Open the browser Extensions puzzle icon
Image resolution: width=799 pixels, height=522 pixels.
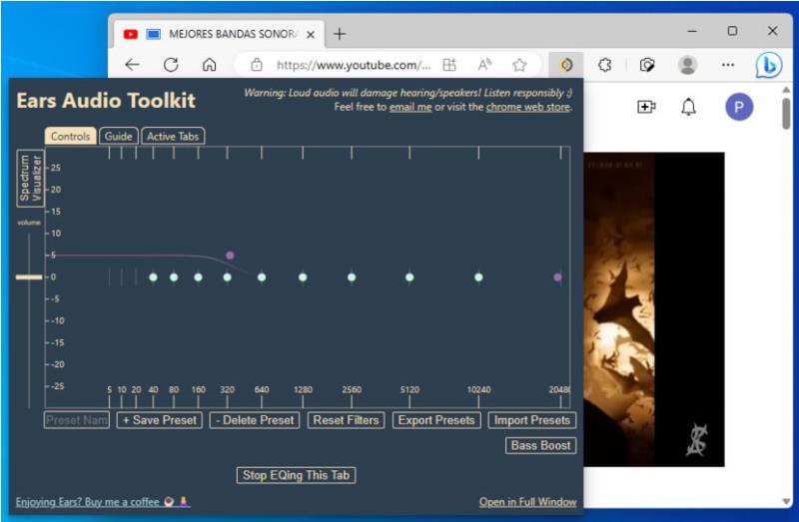605,65
